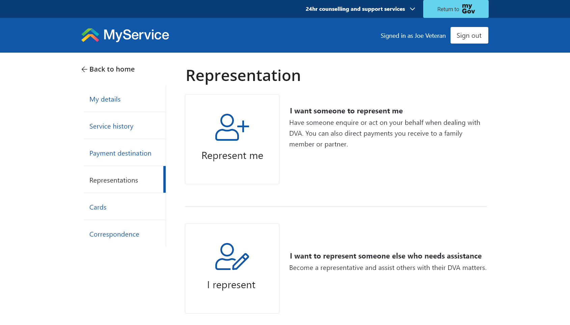Click the back arrow next to Back to home
The height and width of the screenshot is (325, 570).
pyautogui.click(x=84, y=69)
